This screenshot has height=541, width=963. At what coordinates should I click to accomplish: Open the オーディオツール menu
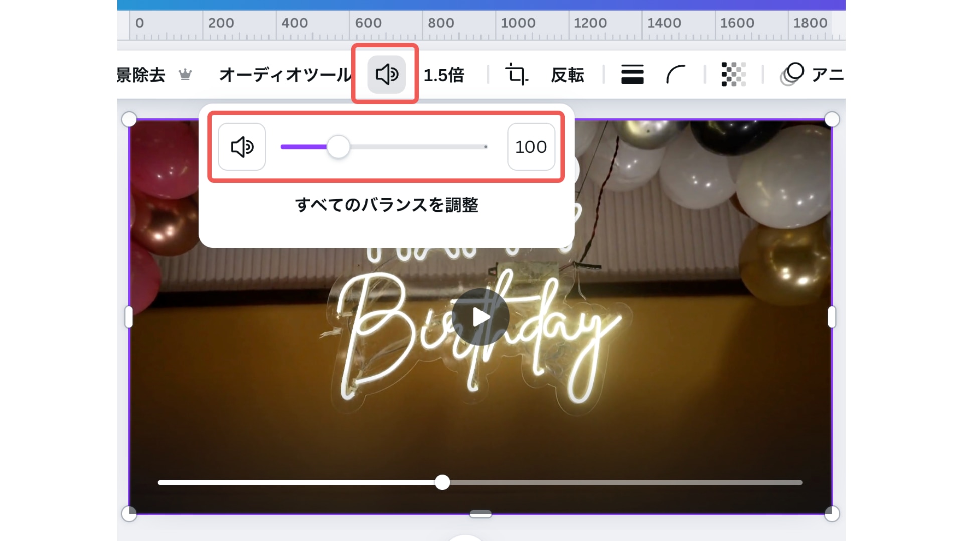(x=285, y=75)
